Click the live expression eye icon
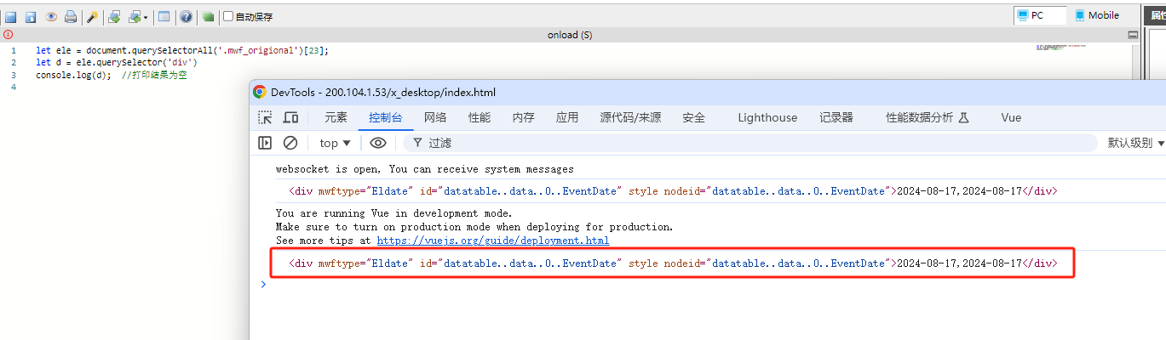 click(378, 143)
